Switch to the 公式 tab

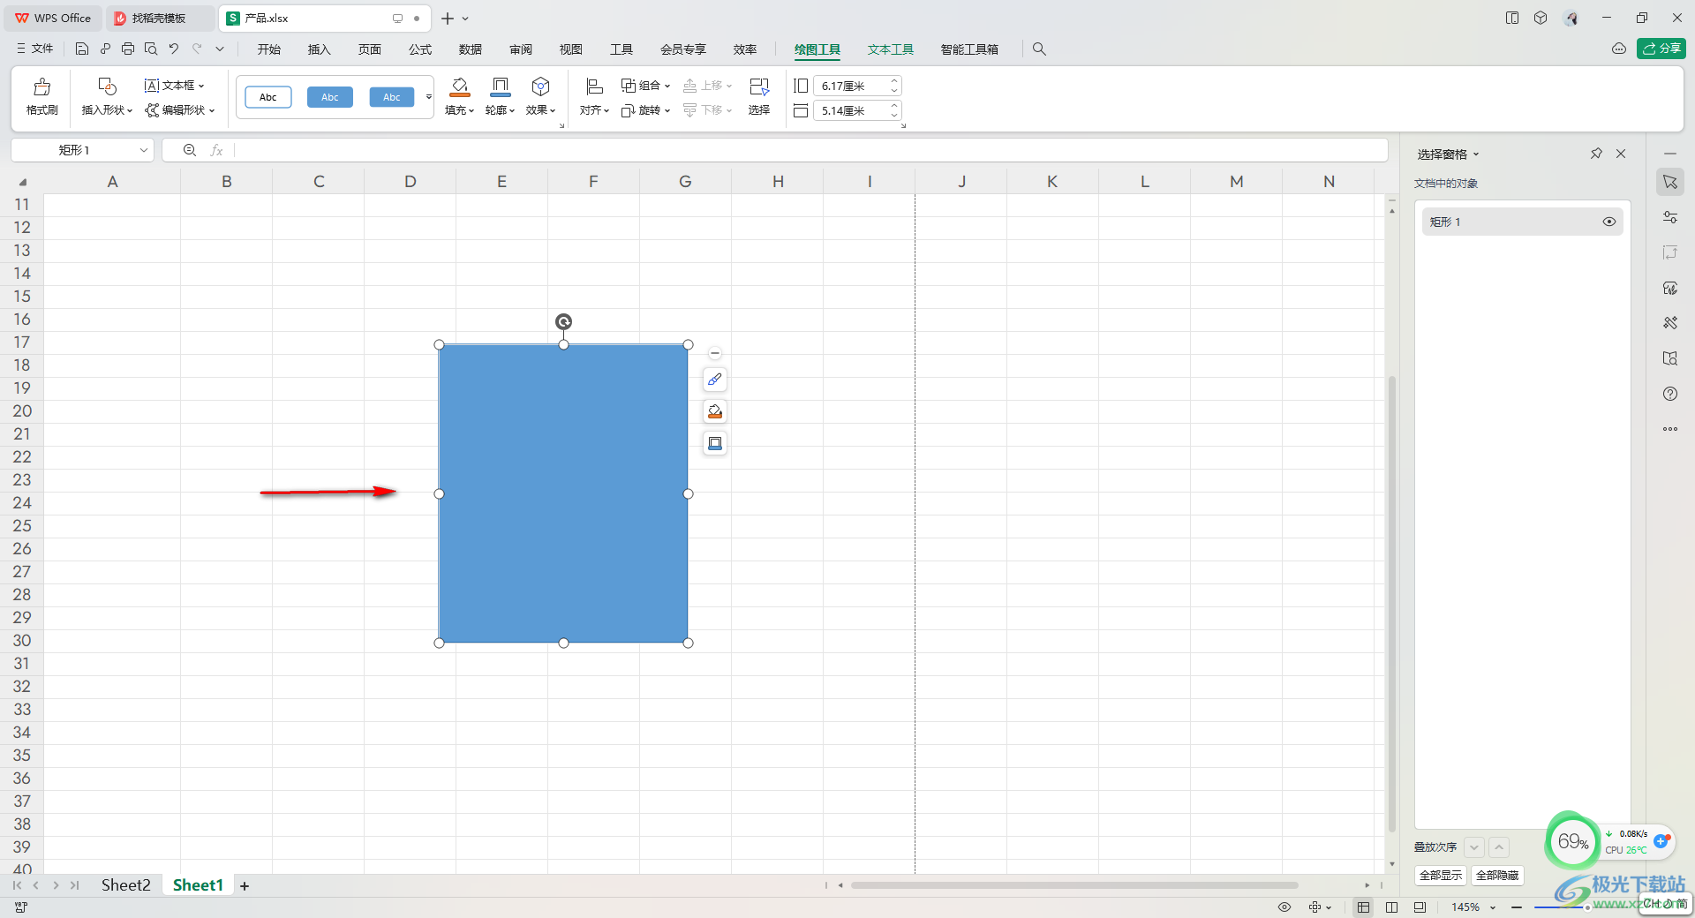click(420, 49)
